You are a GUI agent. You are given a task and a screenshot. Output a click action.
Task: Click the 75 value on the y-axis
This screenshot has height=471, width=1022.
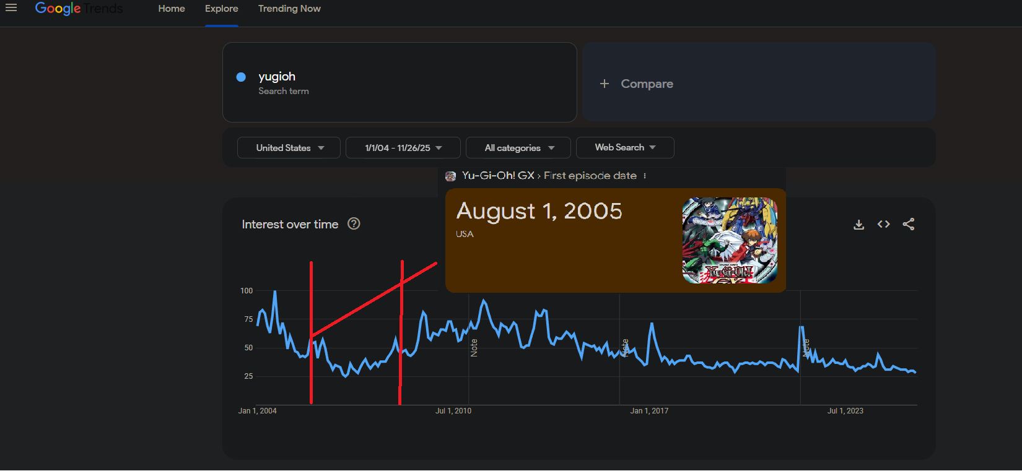coord(248,319)
